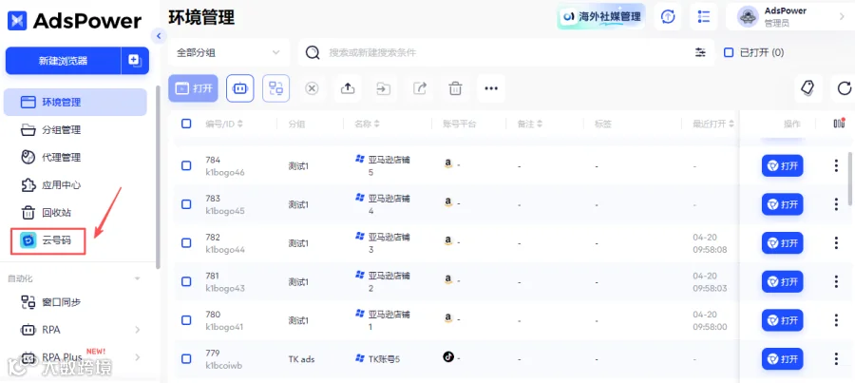The width and height of the screenshot is (855, 383).
Task: Click the sidebar vertical scrollbar
Action: tap(158, 178)
